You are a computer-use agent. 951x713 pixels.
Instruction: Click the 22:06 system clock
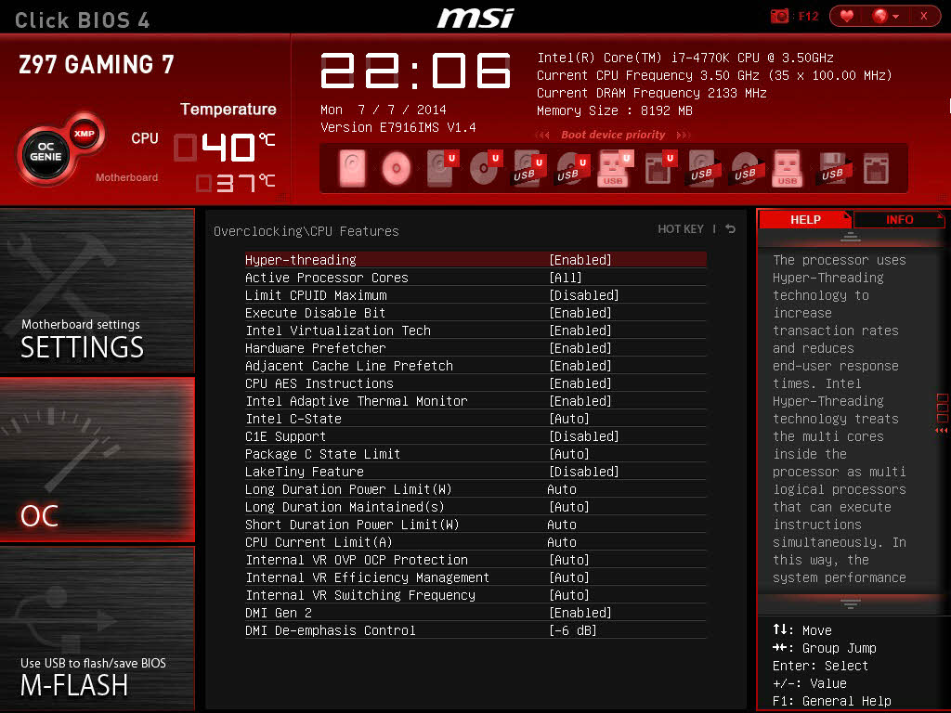(415, 71)
